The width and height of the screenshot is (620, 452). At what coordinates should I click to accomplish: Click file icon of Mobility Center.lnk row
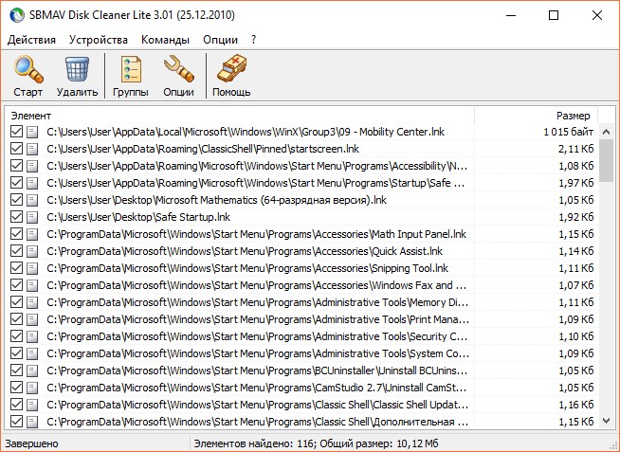(32, 132)
